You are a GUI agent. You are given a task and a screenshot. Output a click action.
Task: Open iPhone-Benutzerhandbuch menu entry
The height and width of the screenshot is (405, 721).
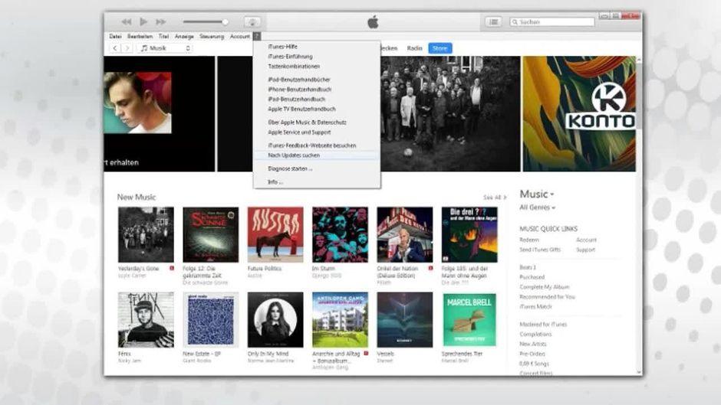[299, 89]
